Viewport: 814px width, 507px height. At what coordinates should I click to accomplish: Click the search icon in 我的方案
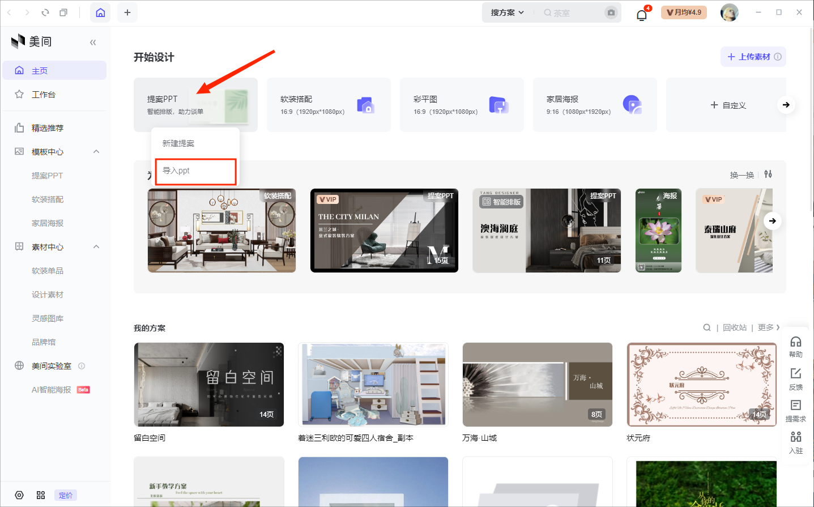[707, 327]
